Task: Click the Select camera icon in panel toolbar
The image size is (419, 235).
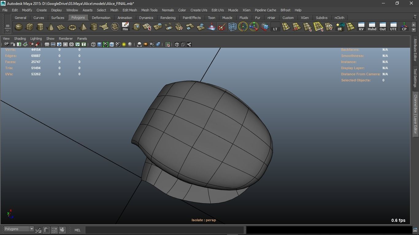Action: [x=6, y=44]
